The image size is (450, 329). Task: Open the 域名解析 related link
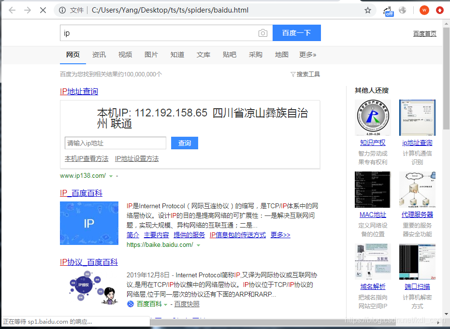pos(373,286)
